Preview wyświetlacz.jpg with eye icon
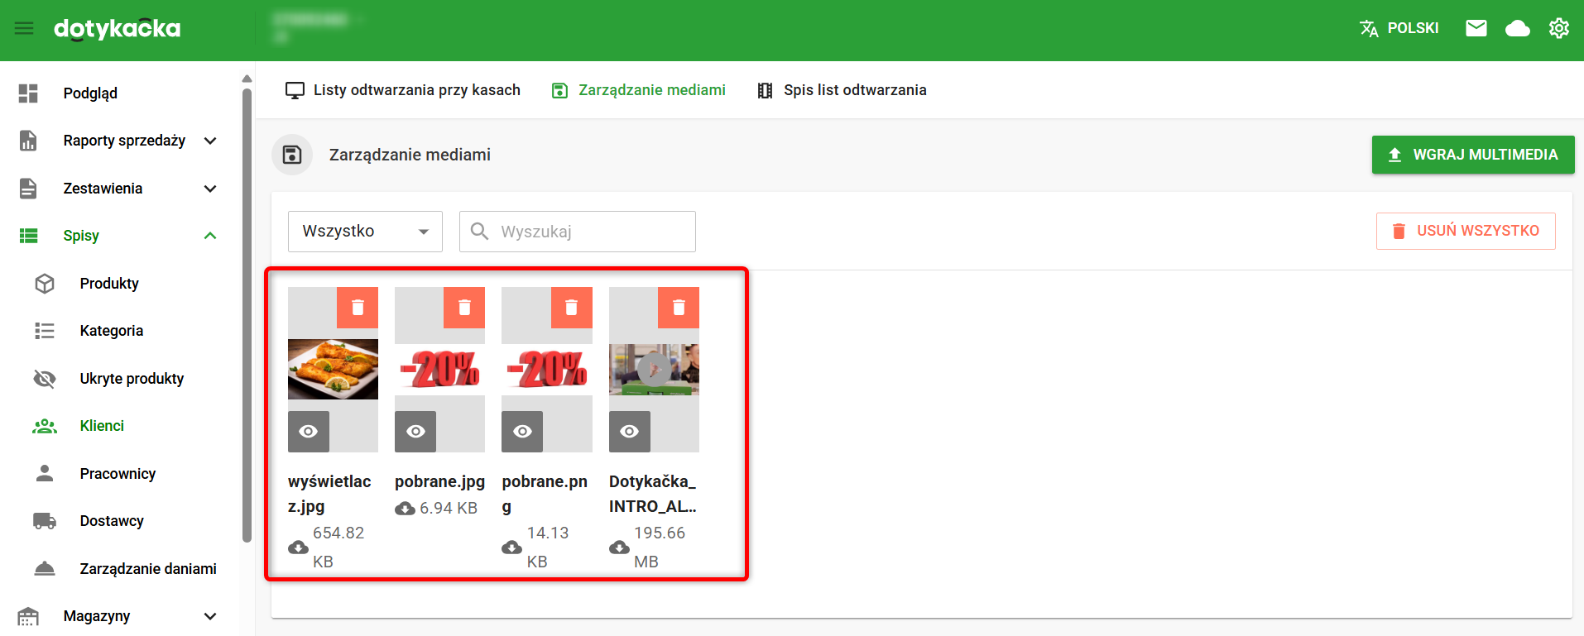1584x636 pixels. tap(309, 432)
